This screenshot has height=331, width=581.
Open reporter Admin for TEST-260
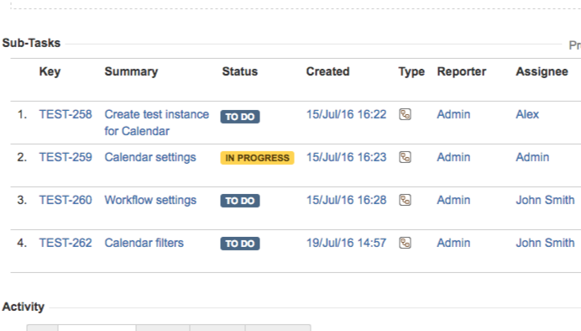pyautogui.click(x=453, y=200)
